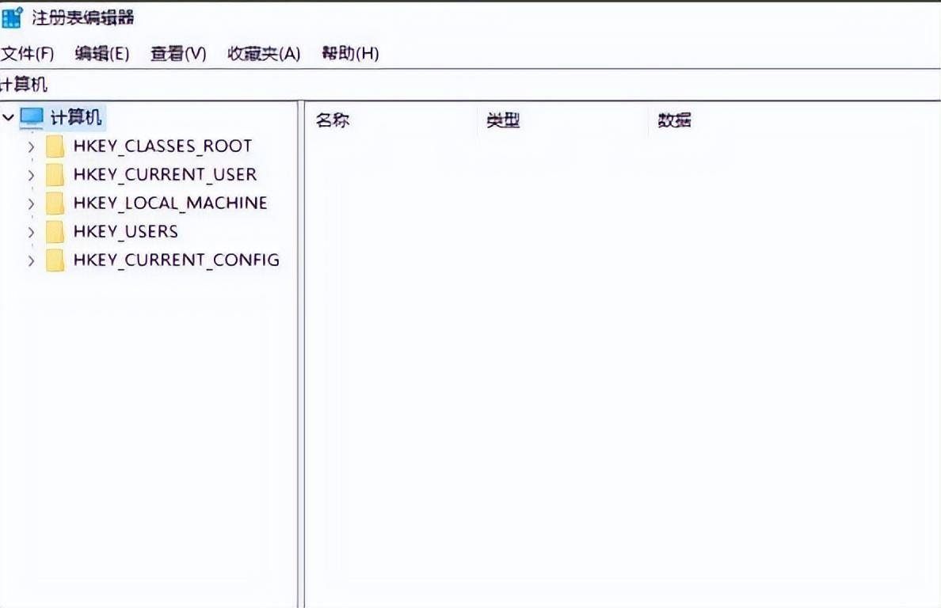This screenshot has height=608, width=941.
Task: Click the 注册表编辑器 window title text
Action: click(83, 18)
